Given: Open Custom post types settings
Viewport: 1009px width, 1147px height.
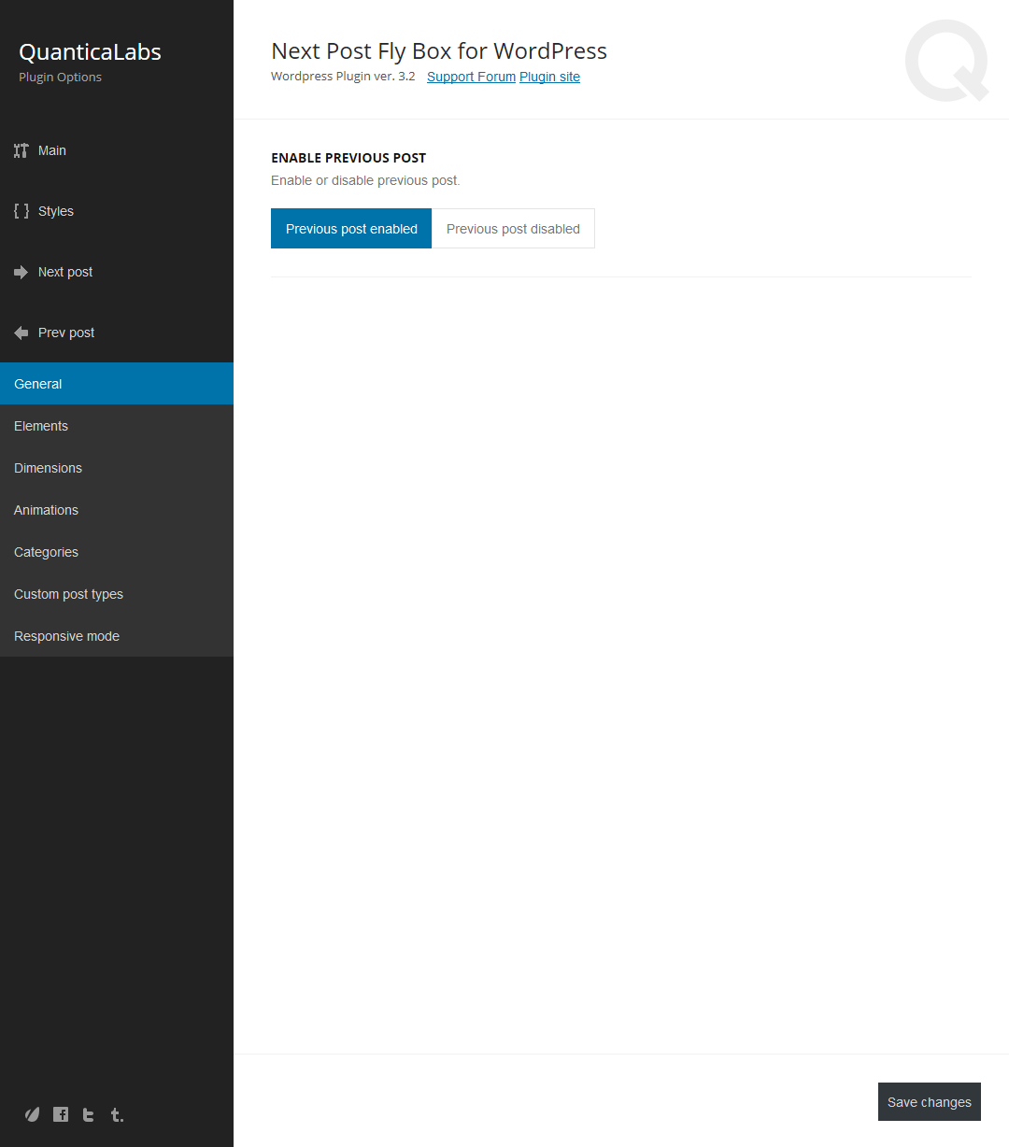Looking at the screenshot, I should (117, 594).
